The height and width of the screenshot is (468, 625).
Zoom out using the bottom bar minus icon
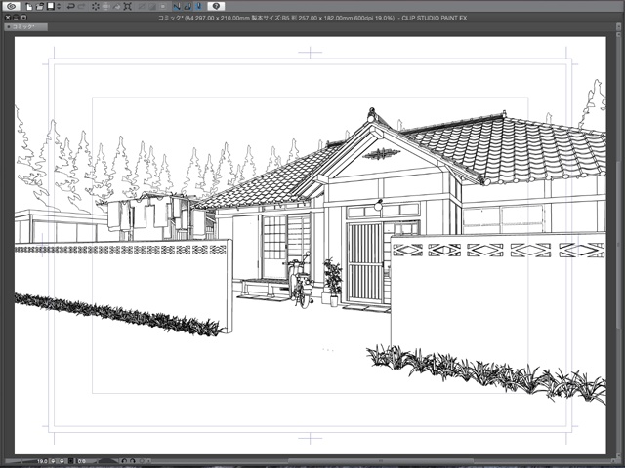(53, 461)
